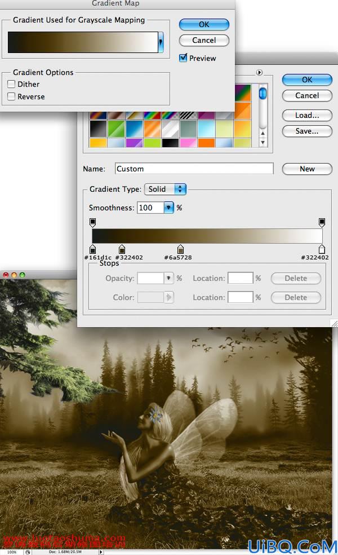
Task: Select the purple gradient preset in the bottom row
Action: point(134,143)
